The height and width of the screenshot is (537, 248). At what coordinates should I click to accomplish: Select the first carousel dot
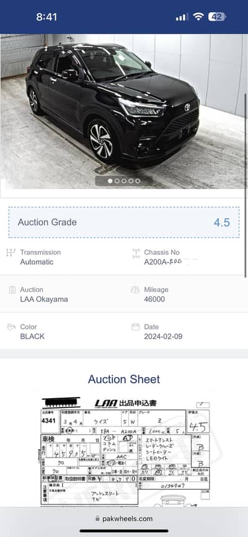point(110,181)
